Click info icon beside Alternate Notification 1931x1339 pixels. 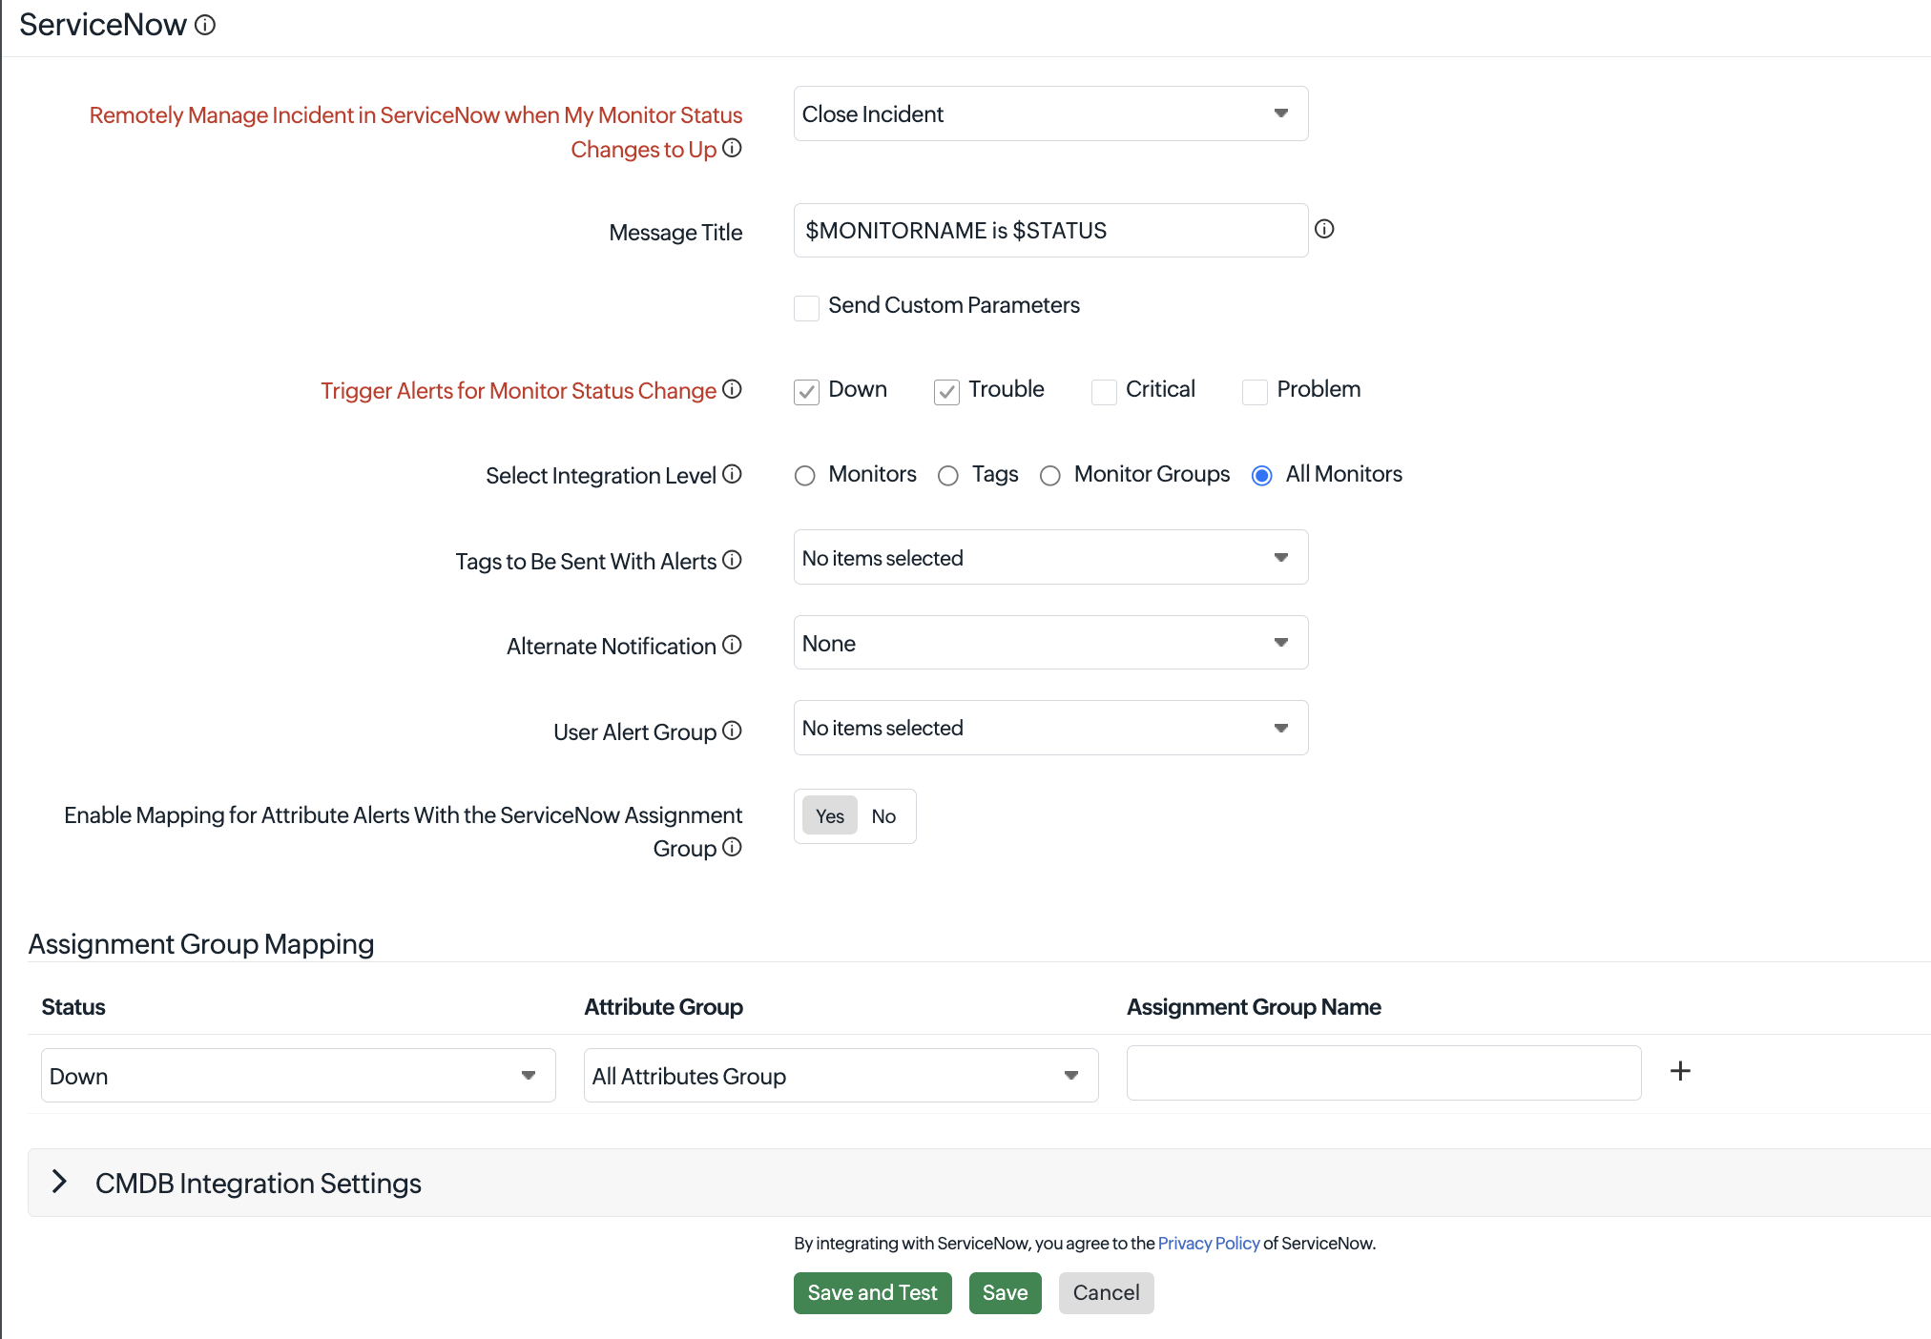[732, 645]
